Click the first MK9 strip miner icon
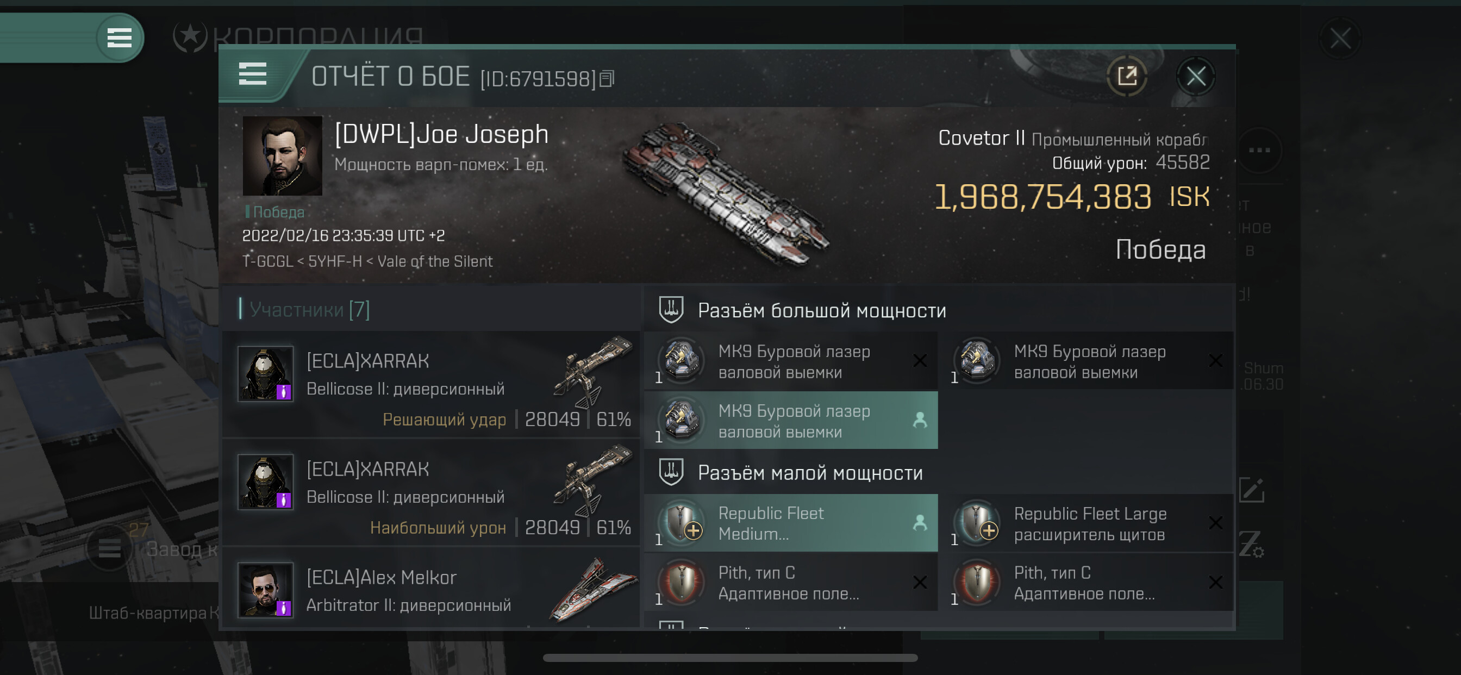1461x675 pixels. pos(682,361)
